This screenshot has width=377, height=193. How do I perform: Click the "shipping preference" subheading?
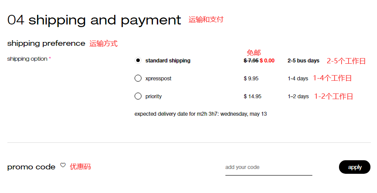tap(46, 43)
